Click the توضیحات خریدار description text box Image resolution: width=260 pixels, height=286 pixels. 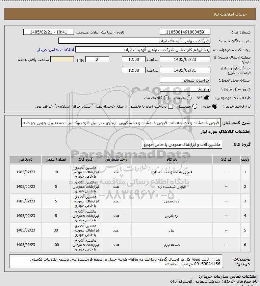pyautogui.click(x=115, y=261)
